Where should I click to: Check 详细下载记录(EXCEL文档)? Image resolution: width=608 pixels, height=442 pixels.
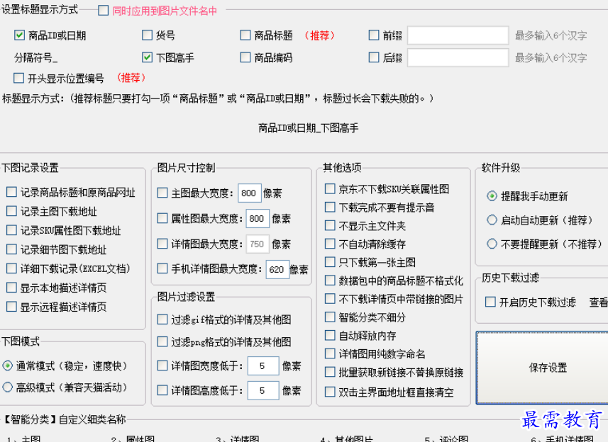pos(11,268)
